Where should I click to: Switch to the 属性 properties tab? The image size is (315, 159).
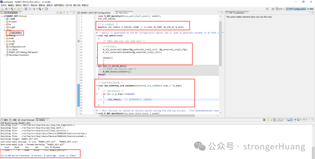[x=4, y=120]
